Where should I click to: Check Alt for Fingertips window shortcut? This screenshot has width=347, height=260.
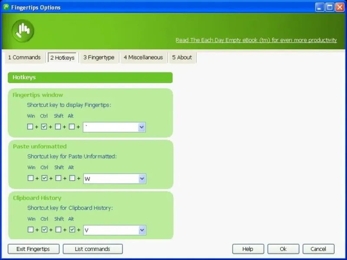click(x=72, y=127)
